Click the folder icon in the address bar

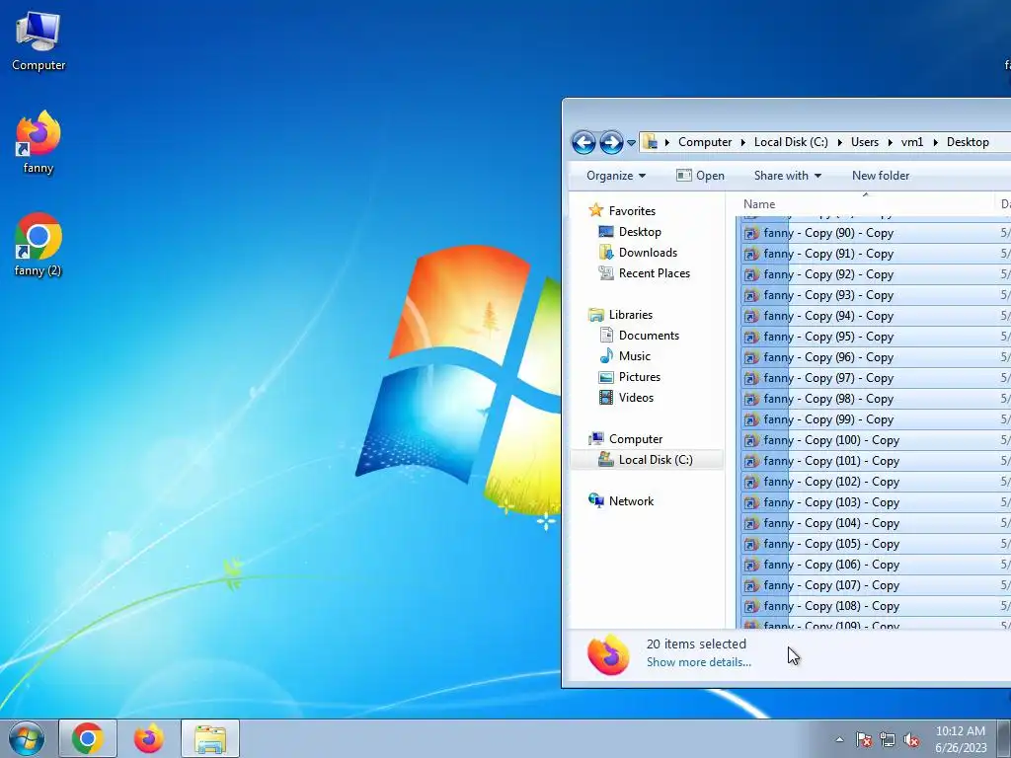tap(652, 142)
